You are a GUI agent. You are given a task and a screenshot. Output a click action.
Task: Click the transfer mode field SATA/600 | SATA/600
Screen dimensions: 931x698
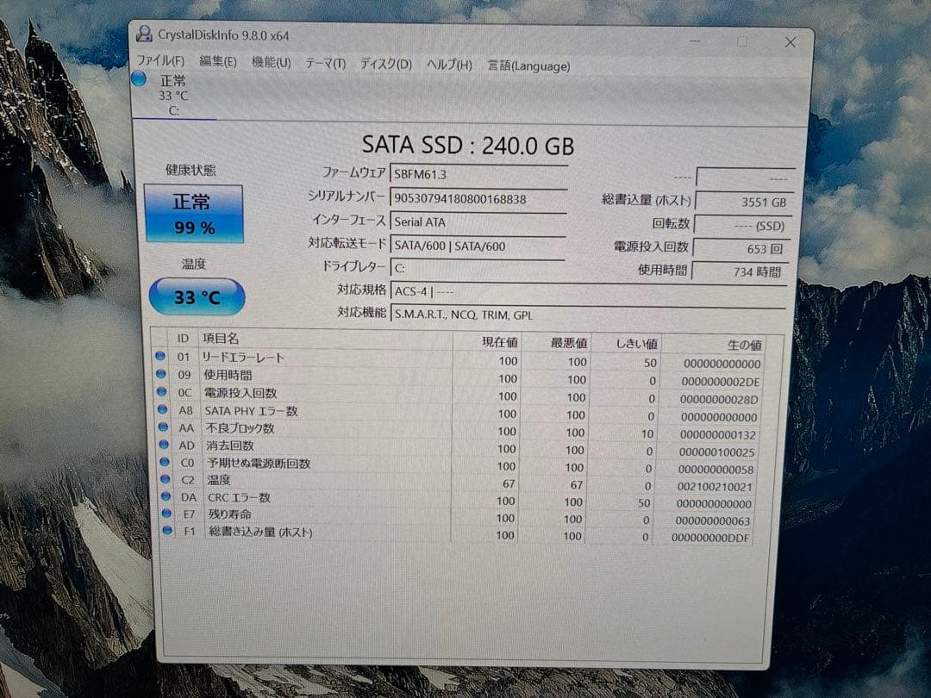(x=478, y=246)
